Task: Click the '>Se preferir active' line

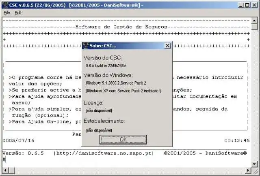Action: (45, 90)
